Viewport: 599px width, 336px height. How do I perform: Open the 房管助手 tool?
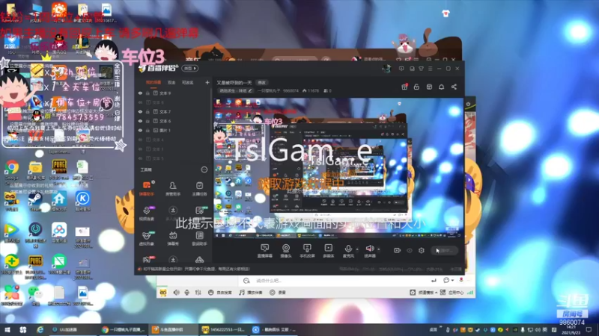pos(173,189)
